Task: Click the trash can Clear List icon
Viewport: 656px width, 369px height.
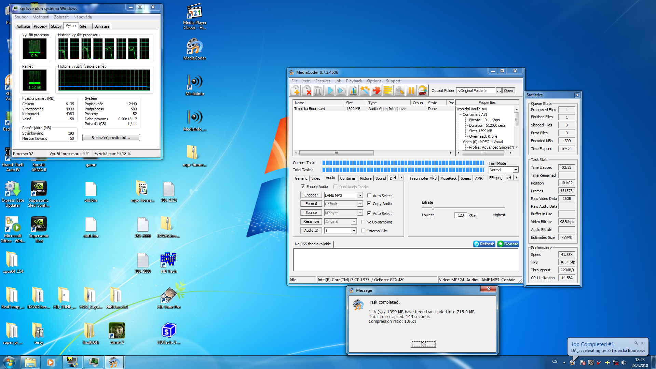Action: tap(318, 91)
